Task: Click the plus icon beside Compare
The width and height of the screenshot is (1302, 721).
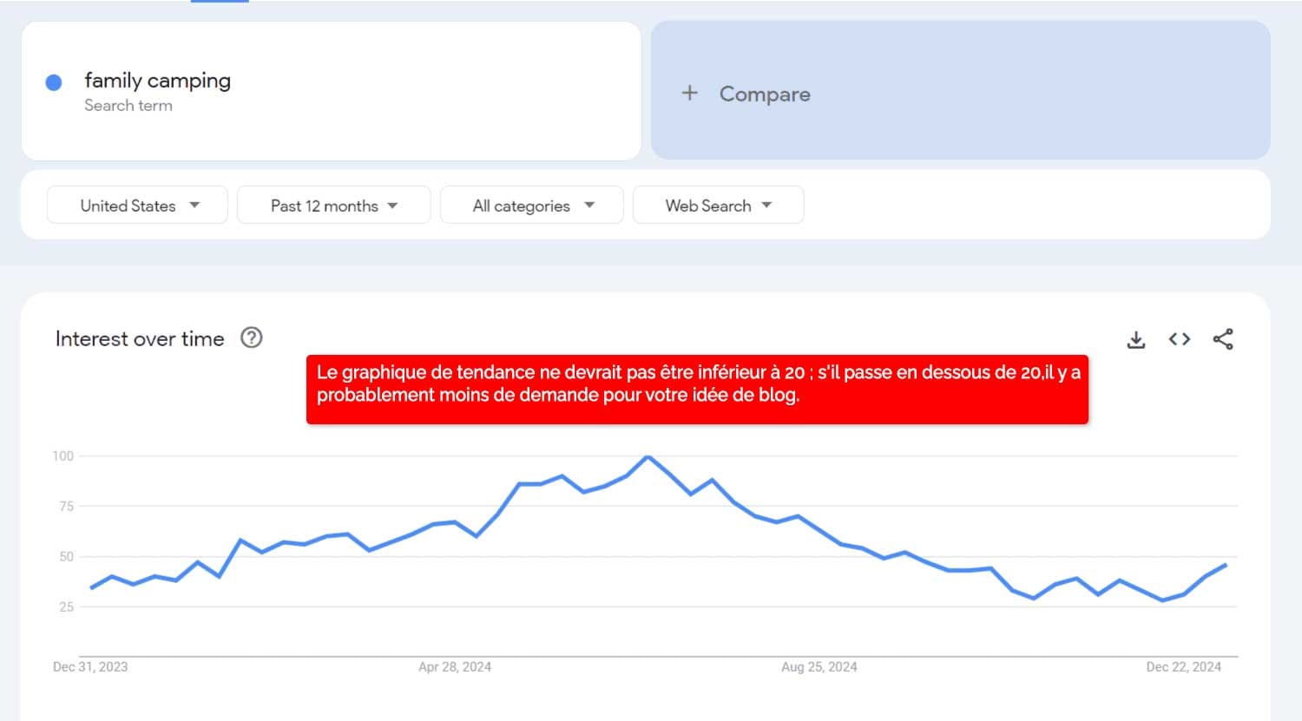Action: coord(689,93)
